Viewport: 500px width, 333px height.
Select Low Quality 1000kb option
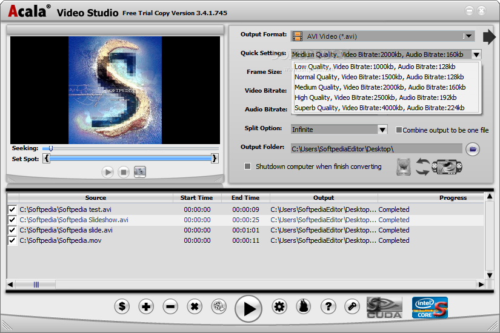tap(375, 67)
